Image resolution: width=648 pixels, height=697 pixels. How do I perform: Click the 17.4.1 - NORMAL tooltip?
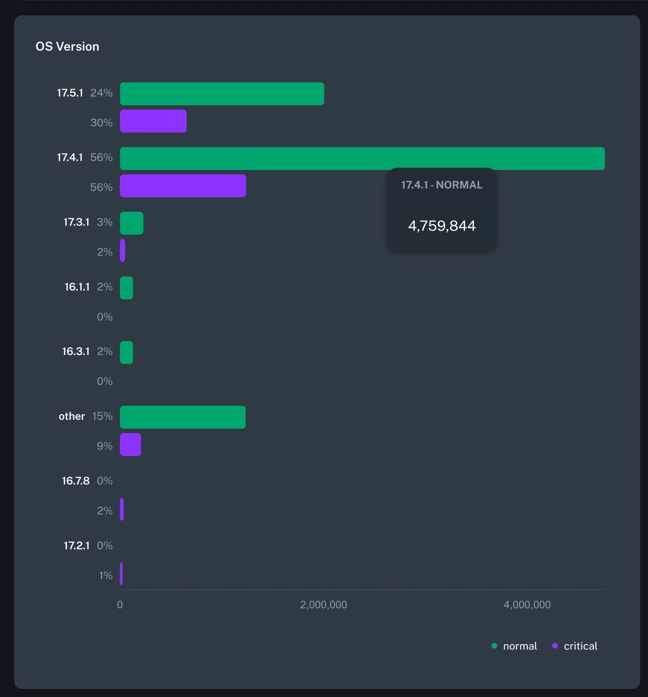click(x=442, y=210)
